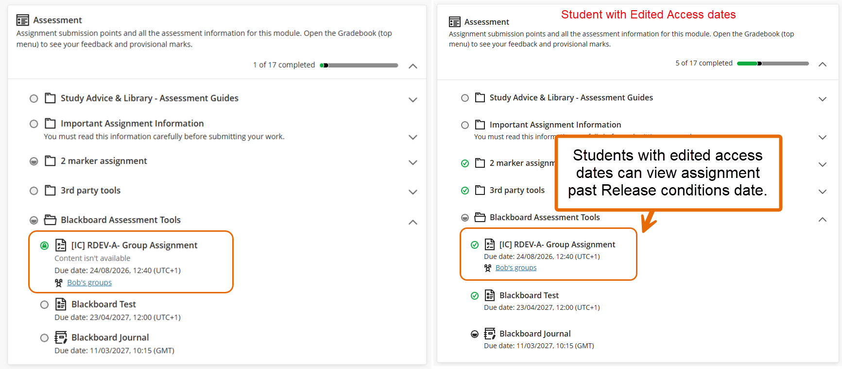Click journal icon beside Blackboard Journal, right panel

[x=490, y=334]
